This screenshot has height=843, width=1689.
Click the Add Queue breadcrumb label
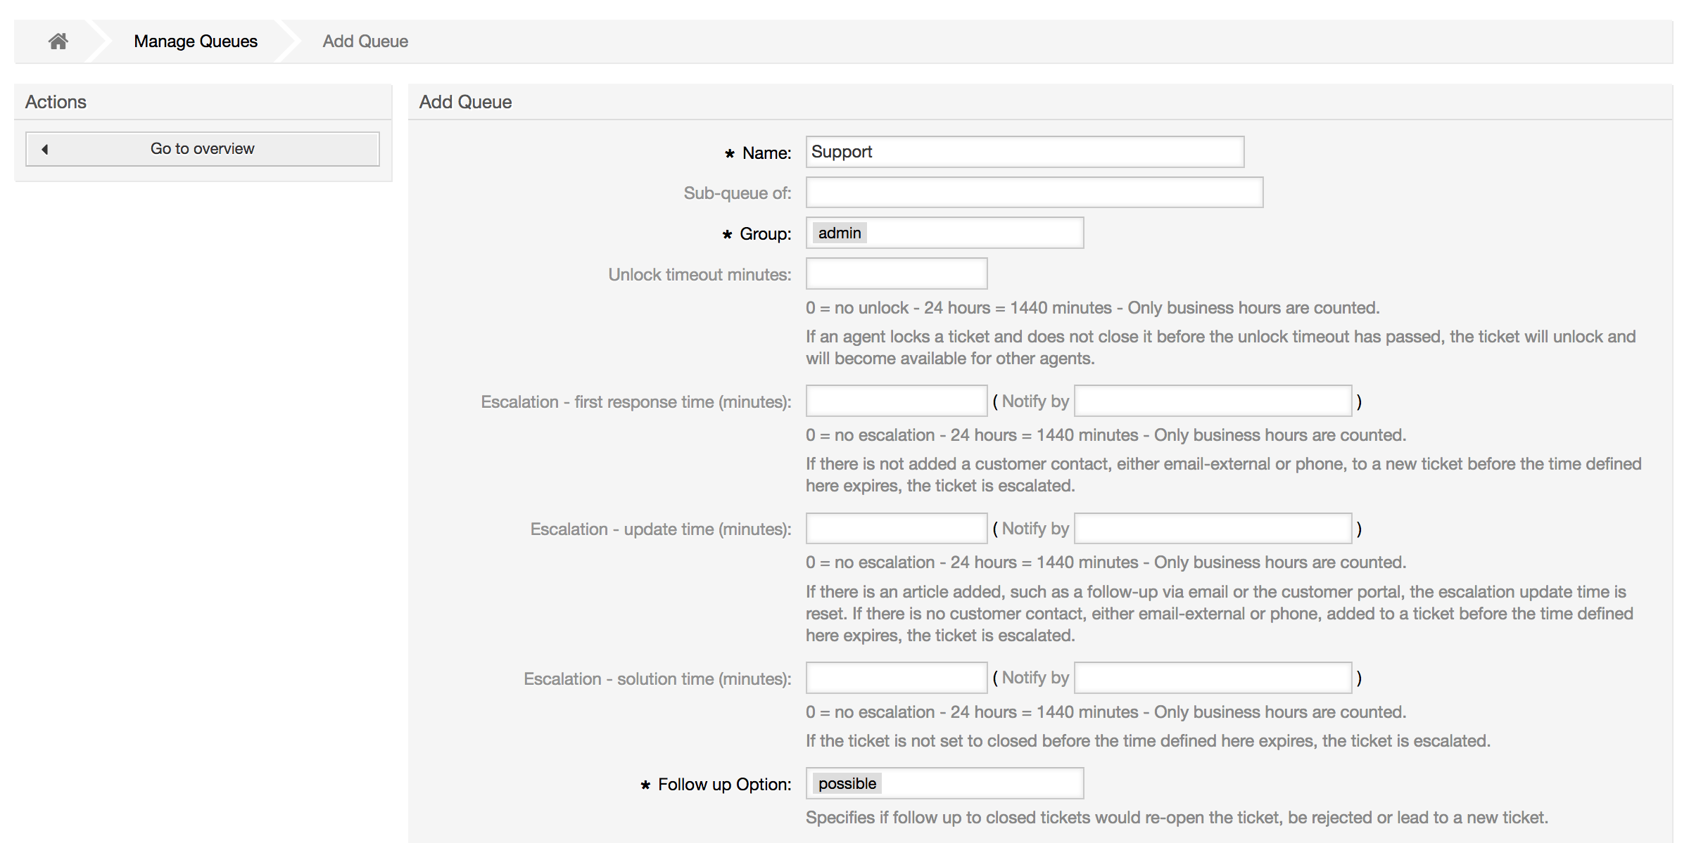tap(365, 41)
